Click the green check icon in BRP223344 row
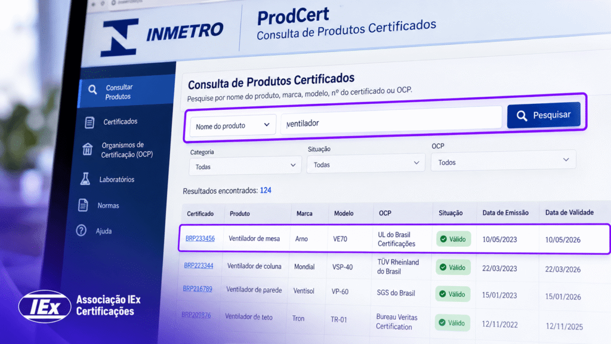Screen dimensions: 611x344 (443, 267)
